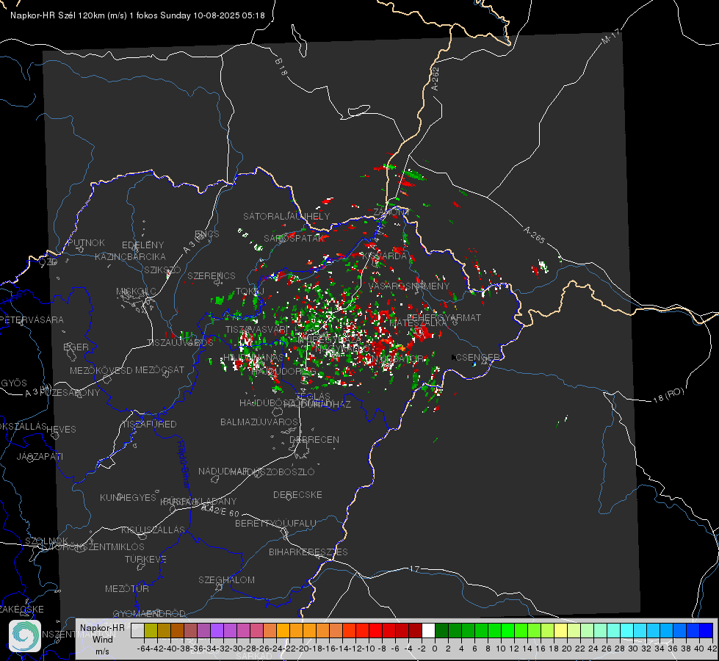
Task: Click the EGER city label
Action: coord(76,347)
